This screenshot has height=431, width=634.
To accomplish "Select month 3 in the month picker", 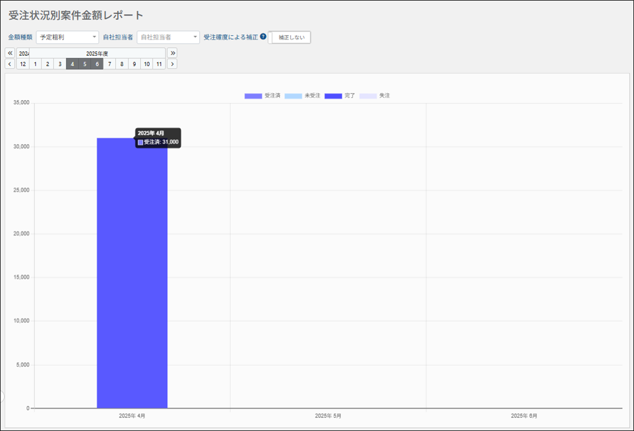I will pyautogui.click(x=60, y=64).
